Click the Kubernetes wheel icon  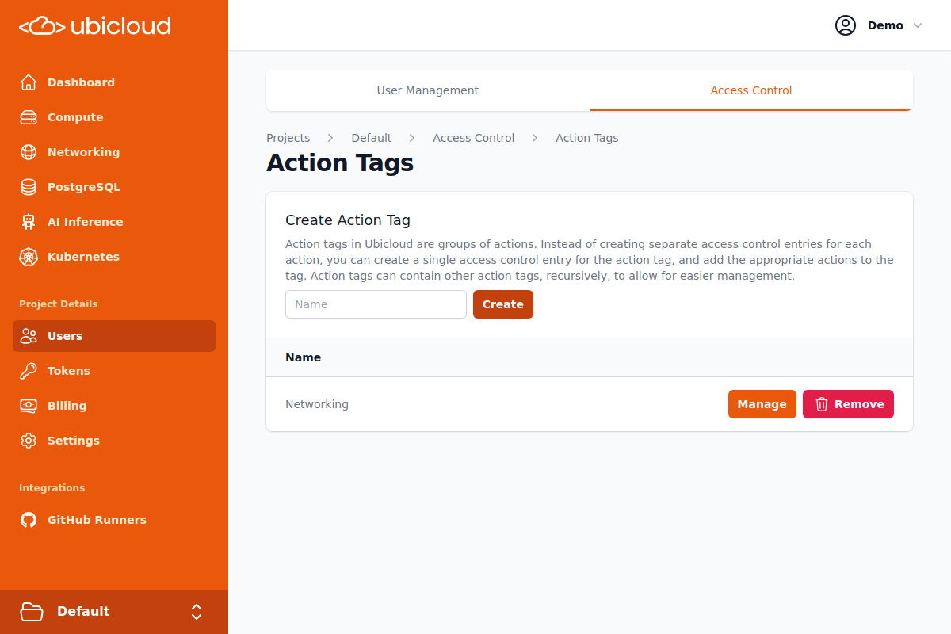[29, 257]
